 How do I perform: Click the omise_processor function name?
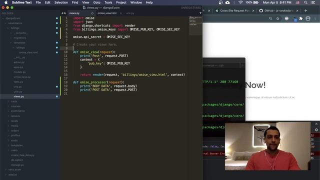tap(93, 82)
